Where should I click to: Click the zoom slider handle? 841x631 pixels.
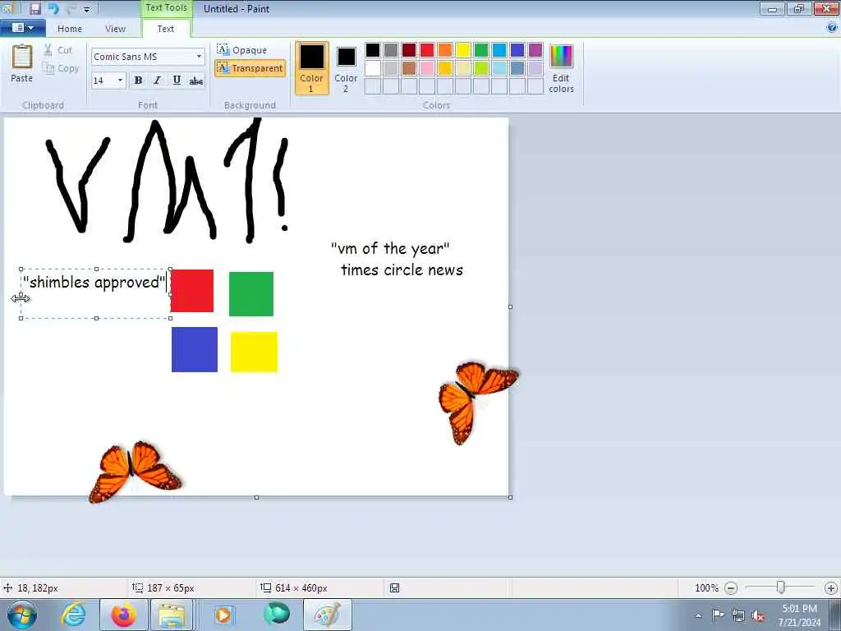[781, 587]
